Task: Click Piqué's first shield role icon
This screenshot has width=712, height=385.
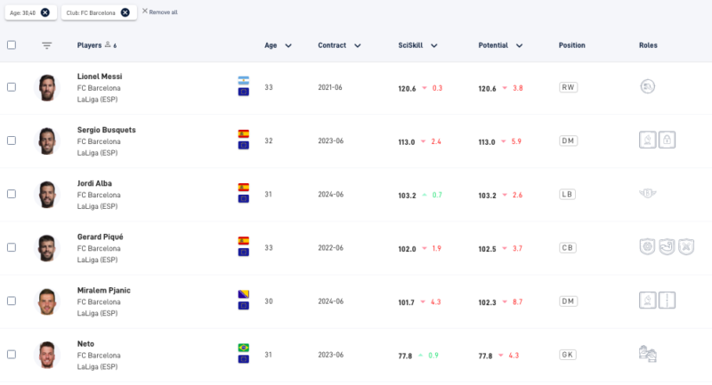Action: pos(647,246)
